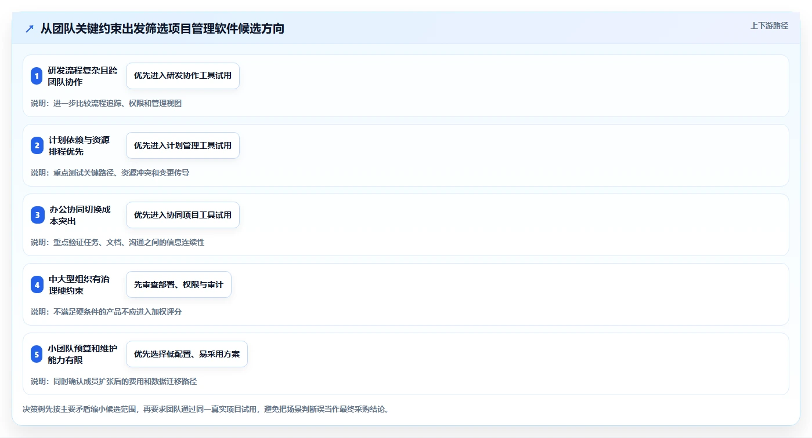This screenshot has width=812, height=438.
Task: Select 优先进入研发协作工具试用 button
Action: coord(183,76)
